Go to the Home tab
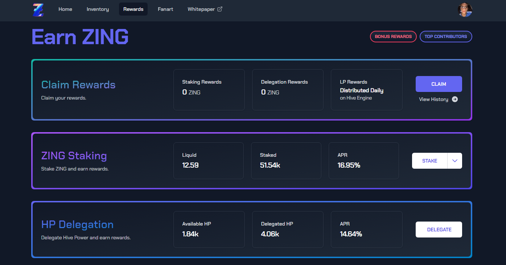Image resolution: width=506 pixels, height=265 pixels. [x=65, y=9]
